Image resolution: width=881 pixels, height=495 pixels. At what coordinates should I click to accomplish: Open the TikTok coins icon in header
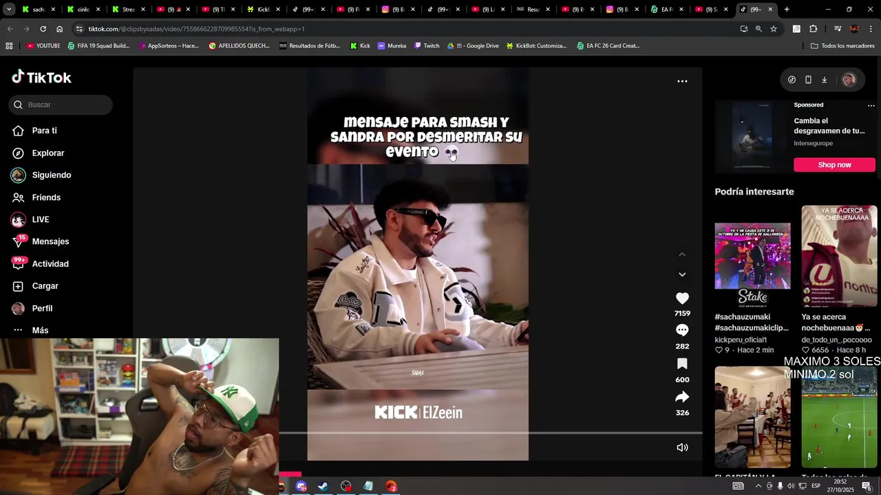(792, 80)
